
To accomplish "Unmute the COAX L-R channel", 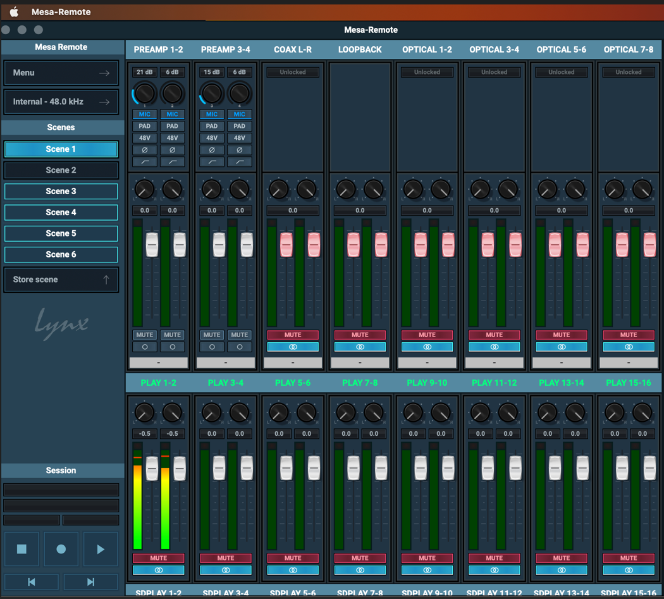I will (293, 335).
